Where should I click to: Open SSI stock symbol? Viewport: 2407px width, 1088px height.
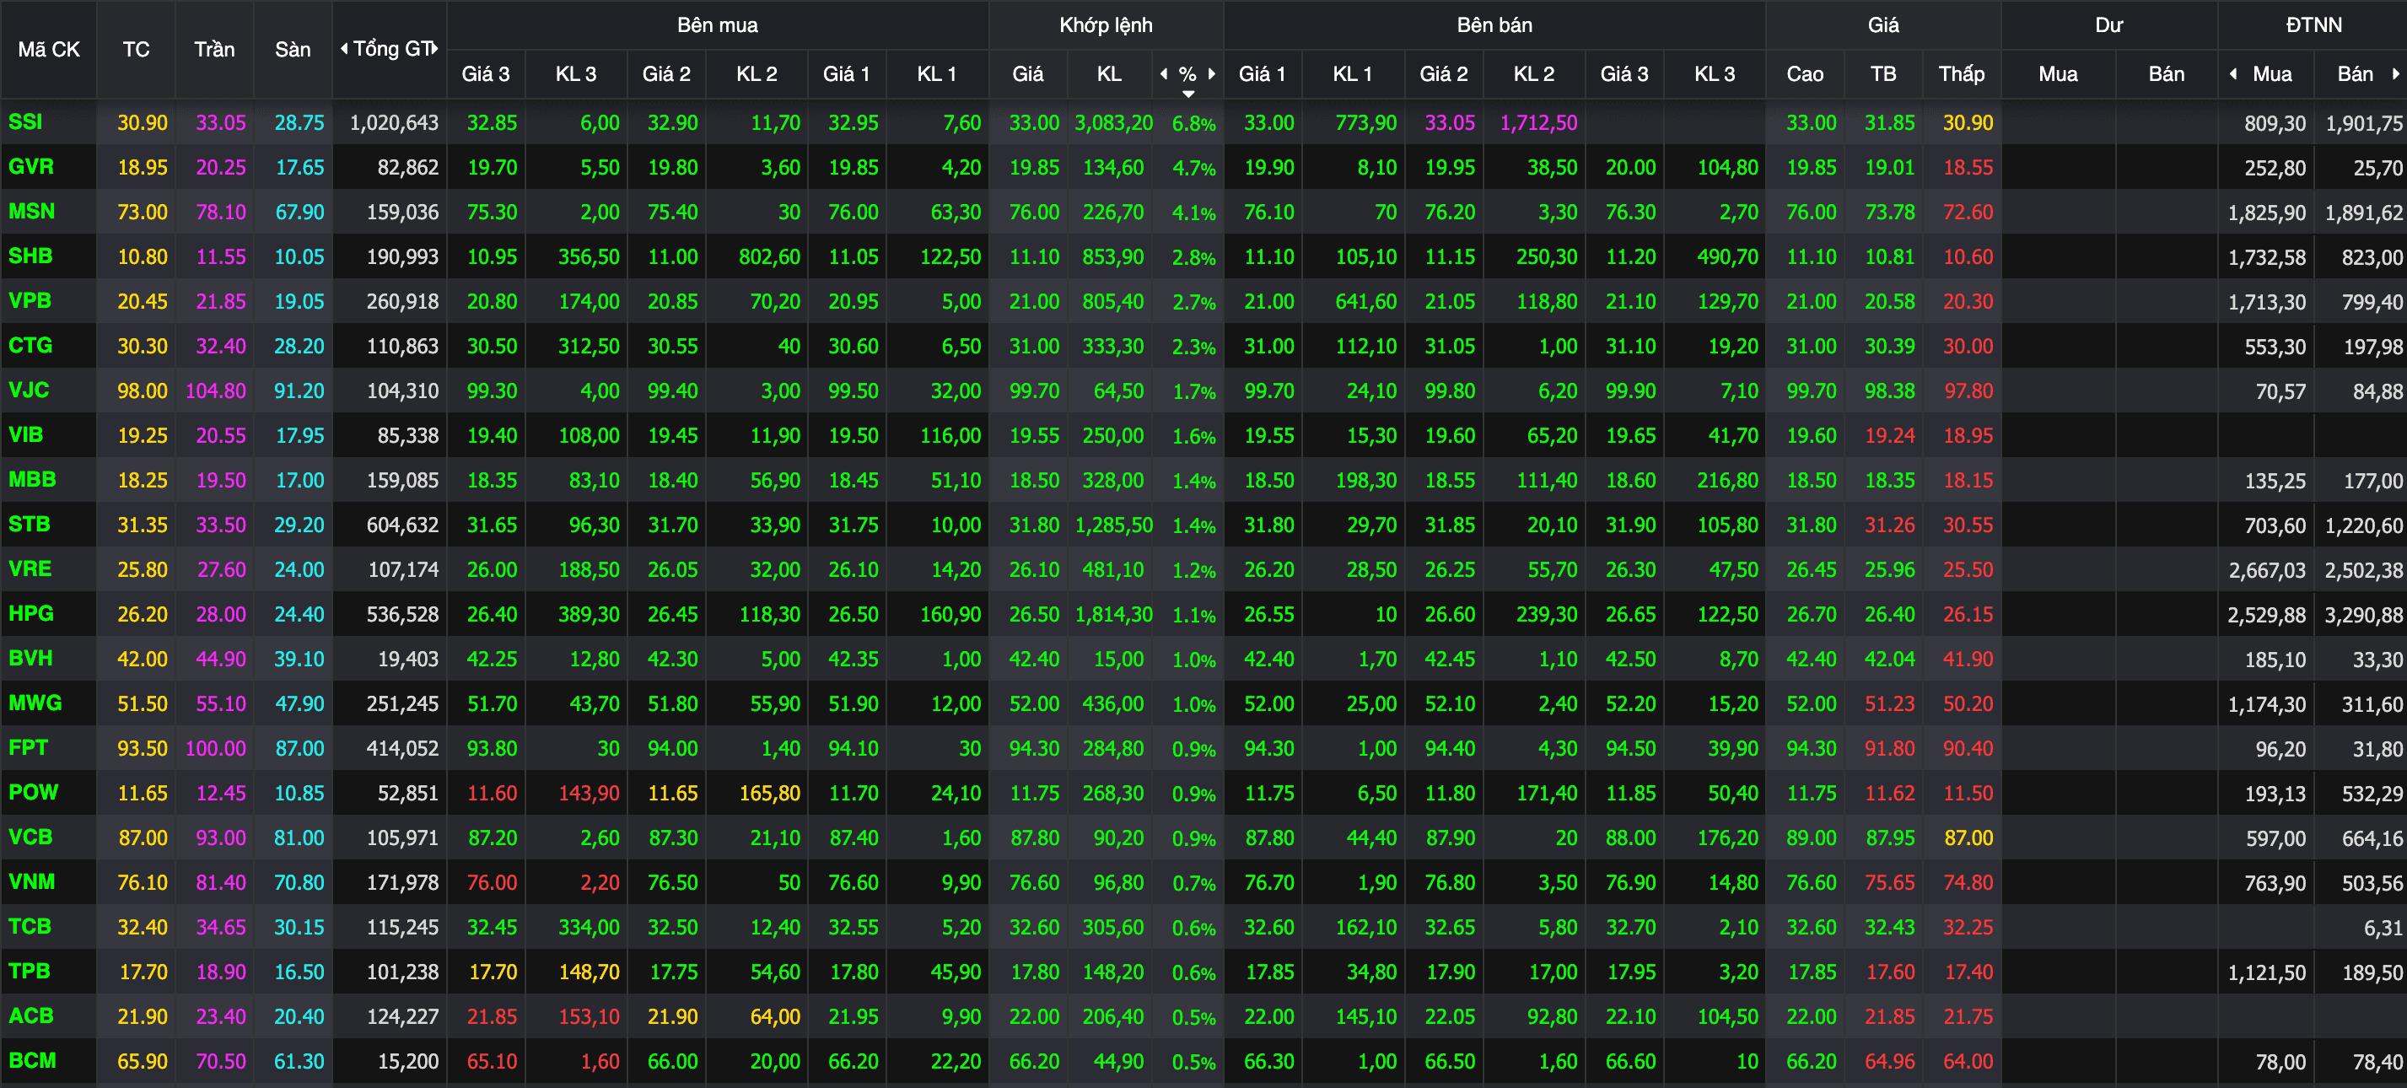tap(25, 122)
